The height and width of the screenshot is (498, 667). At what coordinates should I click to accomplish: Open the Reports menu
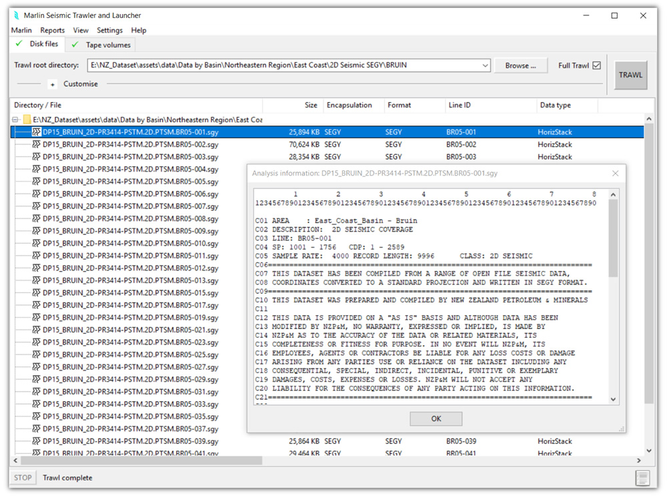pyautogui.click(x=52, y=30)
